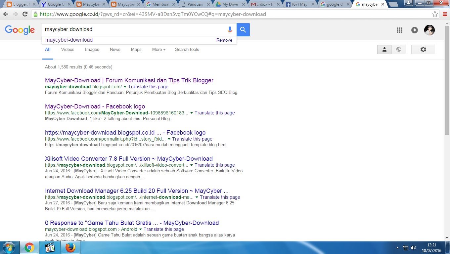Translate the first MayCyber-Download blogspot result
The height and width of the screenshot is (254, 450).
coord(148,87)
